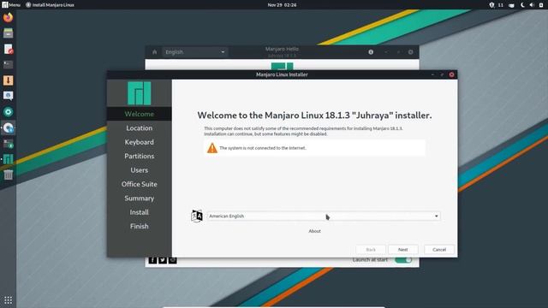This screenshot has width=548, height=308.
Task: Select the Install step in sidebar
Action: (139, 212)
